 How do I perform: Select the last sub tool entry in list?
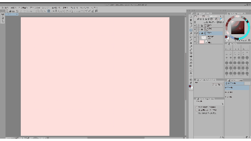pos(237,97)
